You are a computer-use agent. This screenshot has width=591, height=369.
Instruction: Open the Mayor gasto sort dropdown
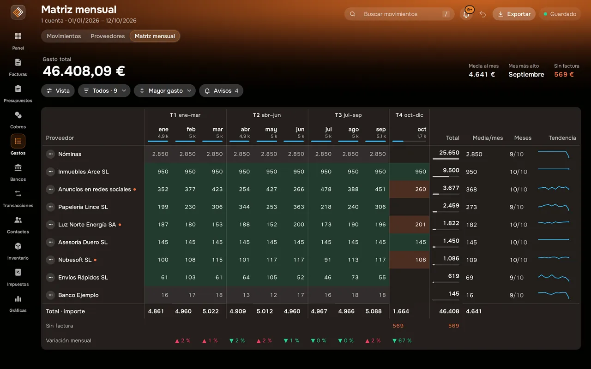tap(165, 91)
